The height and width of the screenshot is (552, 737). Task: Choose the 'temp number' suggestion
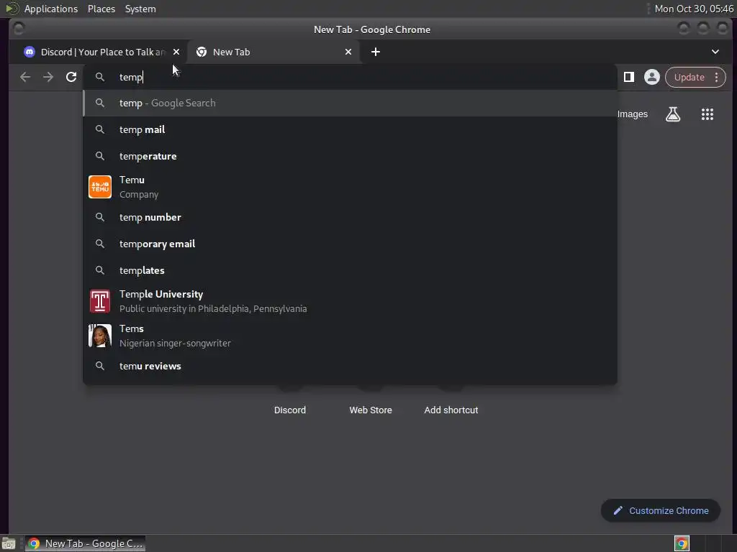(350, 217)
